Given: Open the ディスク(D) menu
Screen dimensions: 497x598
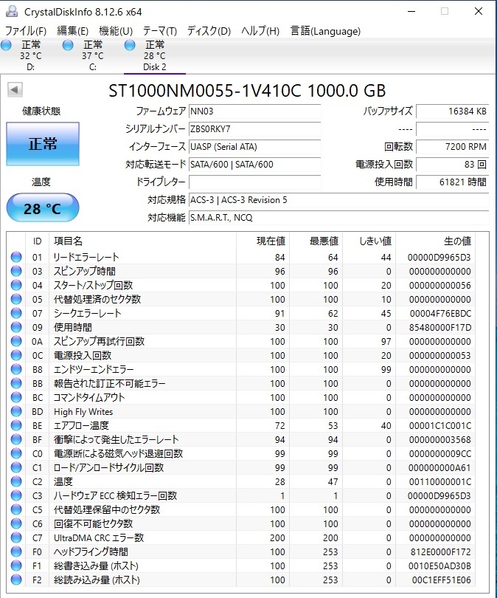Looking at the screenshot, I should point(209,31).
